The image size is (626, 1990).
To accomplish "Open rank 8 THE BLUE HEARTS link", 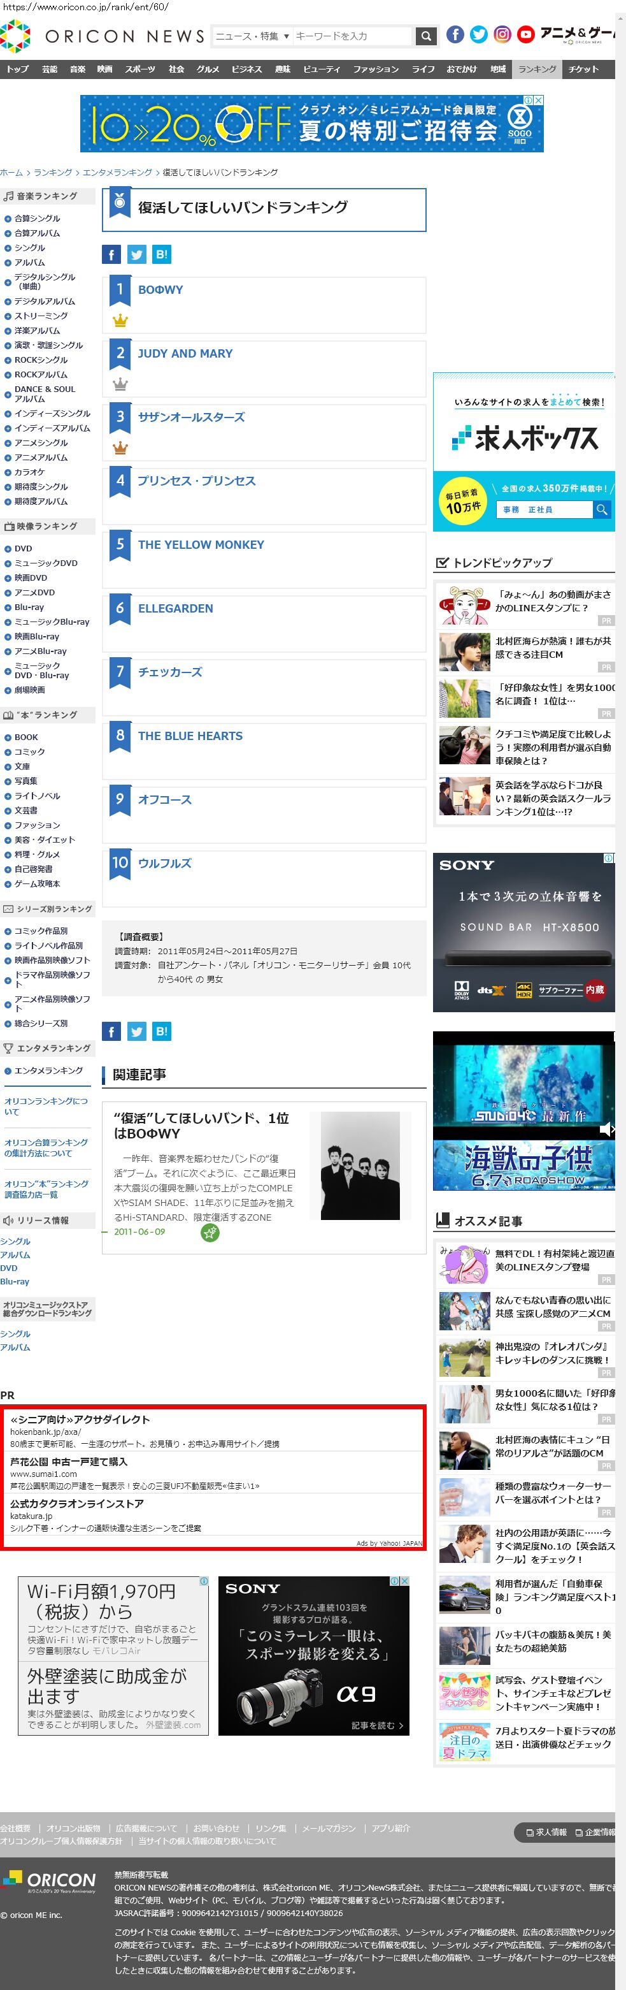I will pos(190,736).
